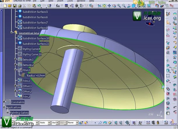Screen dimensions: 178x129
Task: Expand the Constraints node
Action: point(4,102)
